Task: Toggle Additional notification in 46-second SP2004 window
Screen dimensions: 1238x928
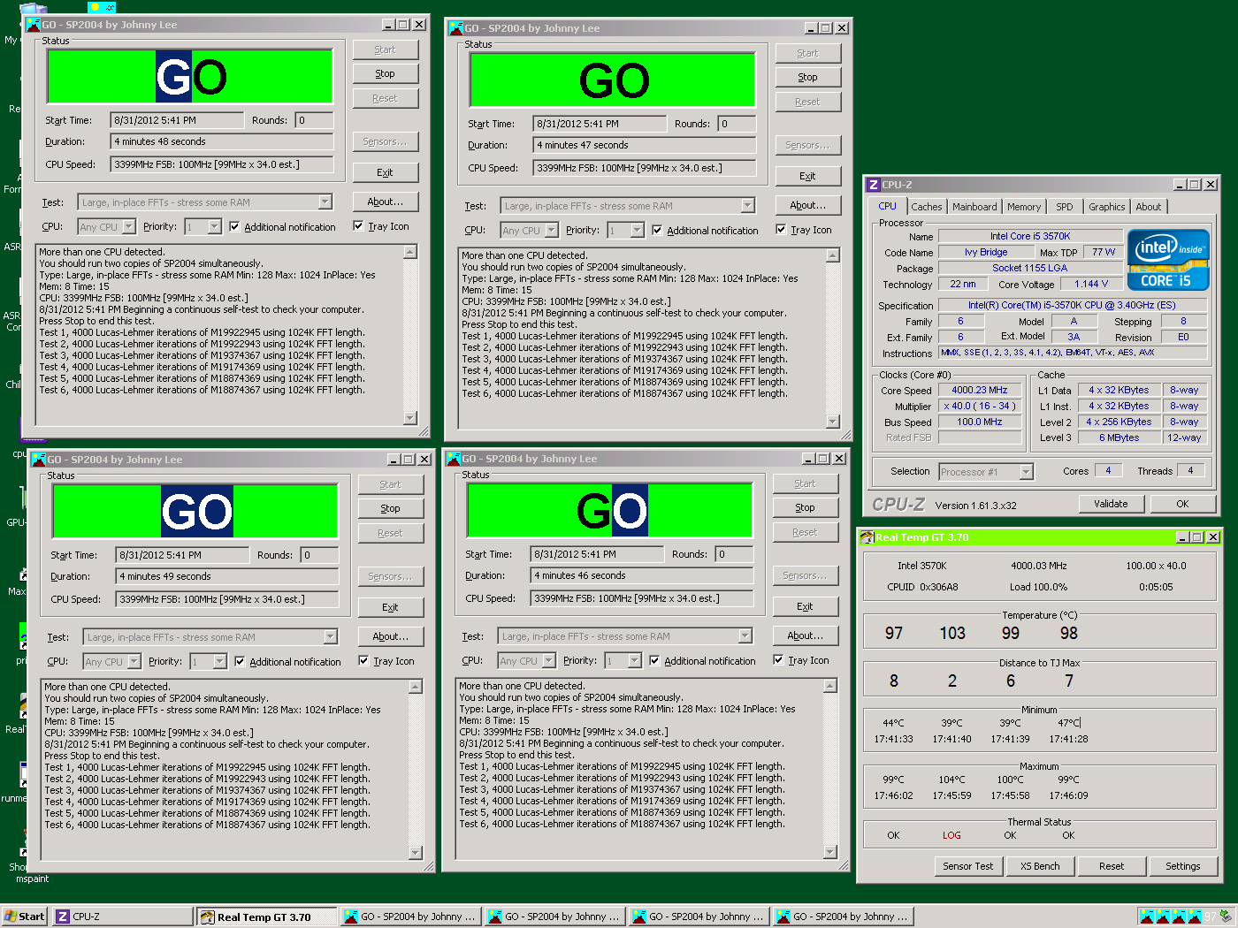Action: point(703,661)
